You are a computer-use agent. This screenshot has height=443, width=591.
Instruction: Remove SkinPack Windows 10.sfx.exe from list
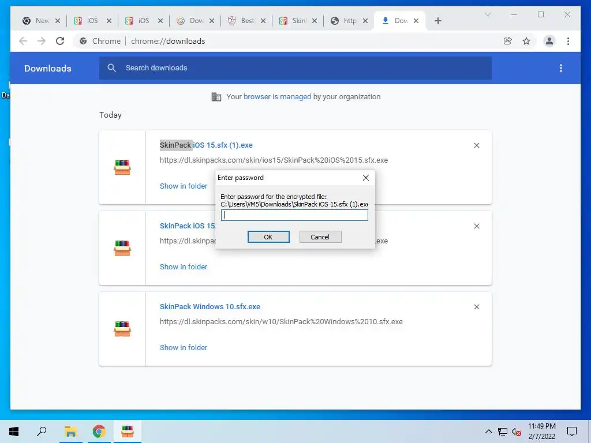[x=476, y=307]
